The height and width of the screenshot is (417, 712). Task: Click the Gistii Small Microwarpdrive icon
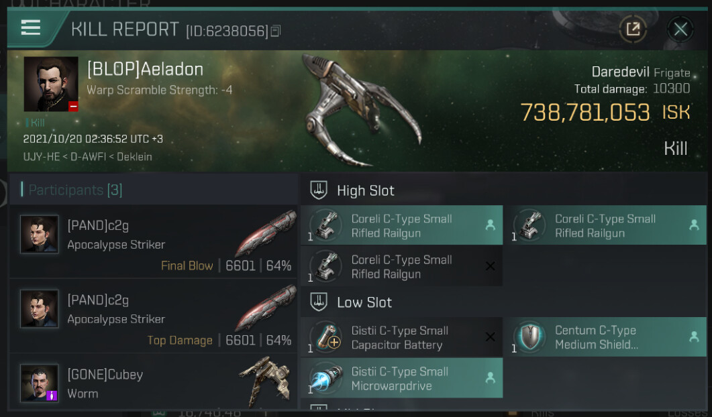[325, 378]
